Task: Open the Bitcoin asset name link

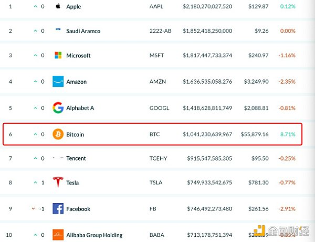Action: click(75, 135)
